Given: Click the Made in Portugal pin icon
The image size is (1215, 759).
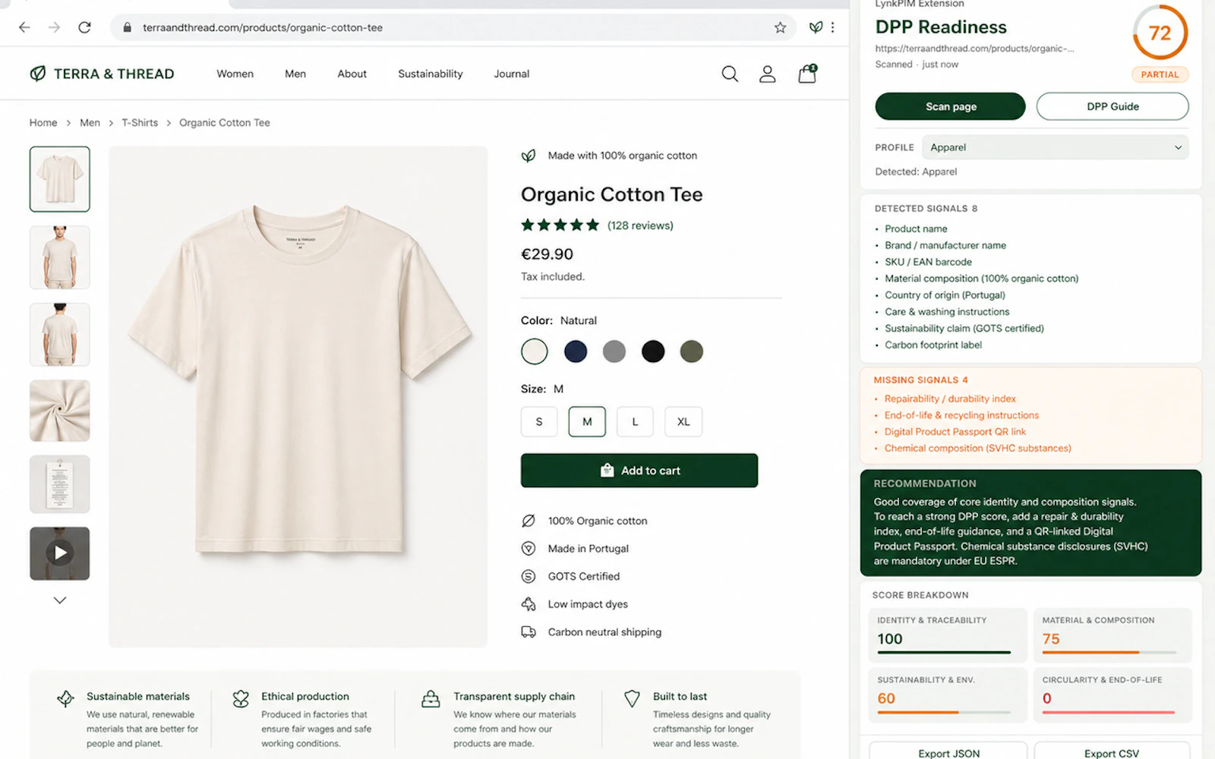Looking at the screenshot, I should [x=529, y=549].
